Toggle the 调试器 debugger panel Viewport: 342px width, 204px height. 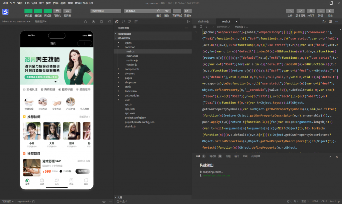pyautogui.click(x=48, y=11)
